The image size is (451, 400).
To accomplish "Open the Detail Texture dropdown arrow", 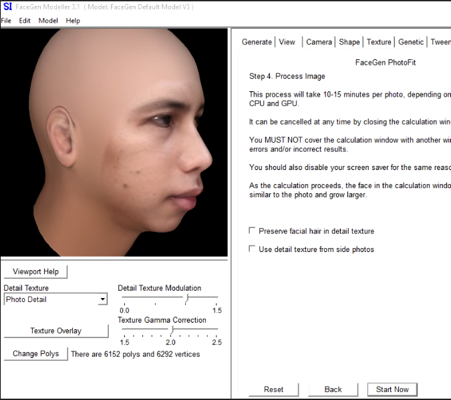I will [x=102, y=299].
